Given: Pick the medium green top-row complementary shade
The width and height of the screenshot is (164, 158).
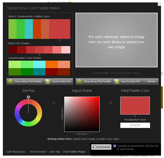Looking at the screenshot, I should [x=27, y=65].
